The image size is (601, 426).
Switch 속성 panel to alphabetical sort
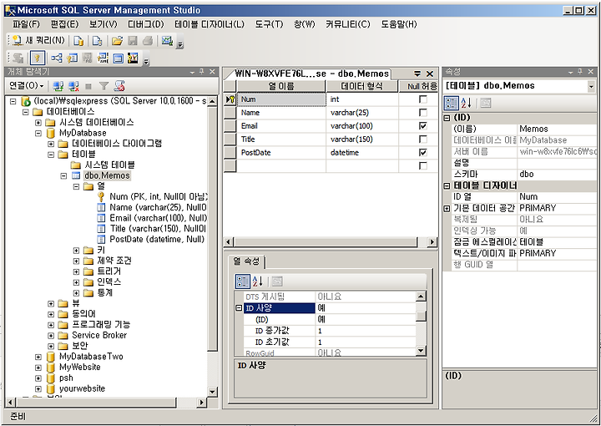pos(466,103)
